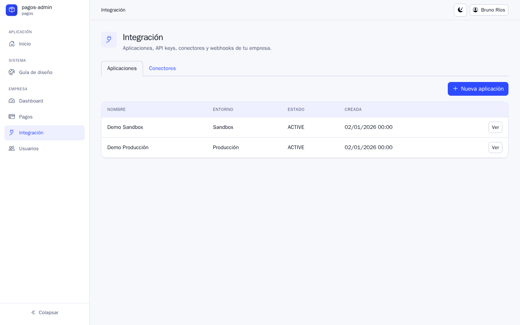Go to Inicio in the sidebar
The height and width of the screenshot is (325, 520).
tap(45, 44)
